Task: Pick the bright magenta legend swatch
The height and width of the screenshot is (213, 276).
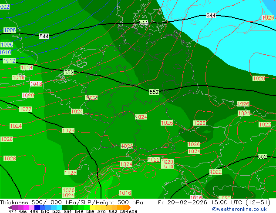Action: (26, 207)
